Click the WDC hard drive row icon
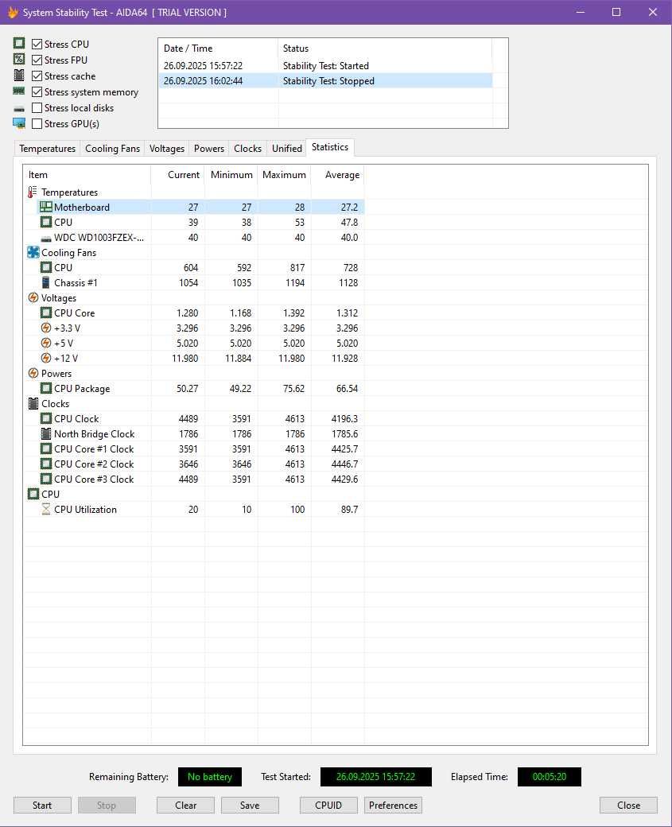Image resolution: width=672 pixels, height=827 pixels. (46, 238)
